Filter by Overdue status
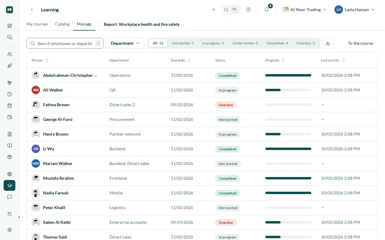Image resolution: width=385 pixels, height=240 pixels. (306, 43)
